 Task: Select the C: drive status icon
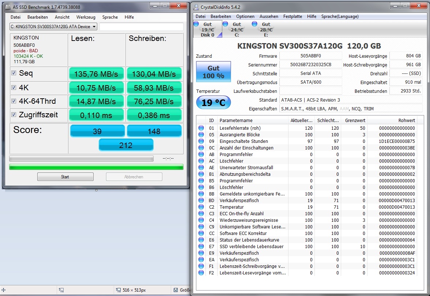coord(225,24)
